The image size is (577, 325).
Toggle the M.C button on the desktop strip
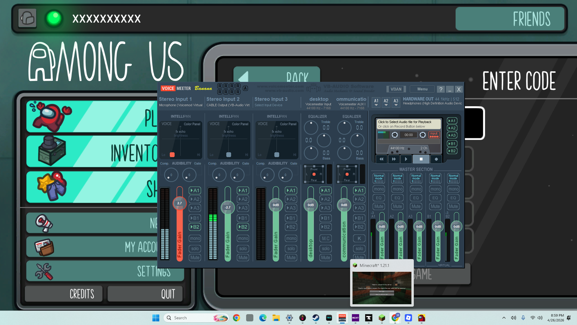(325, 238)
